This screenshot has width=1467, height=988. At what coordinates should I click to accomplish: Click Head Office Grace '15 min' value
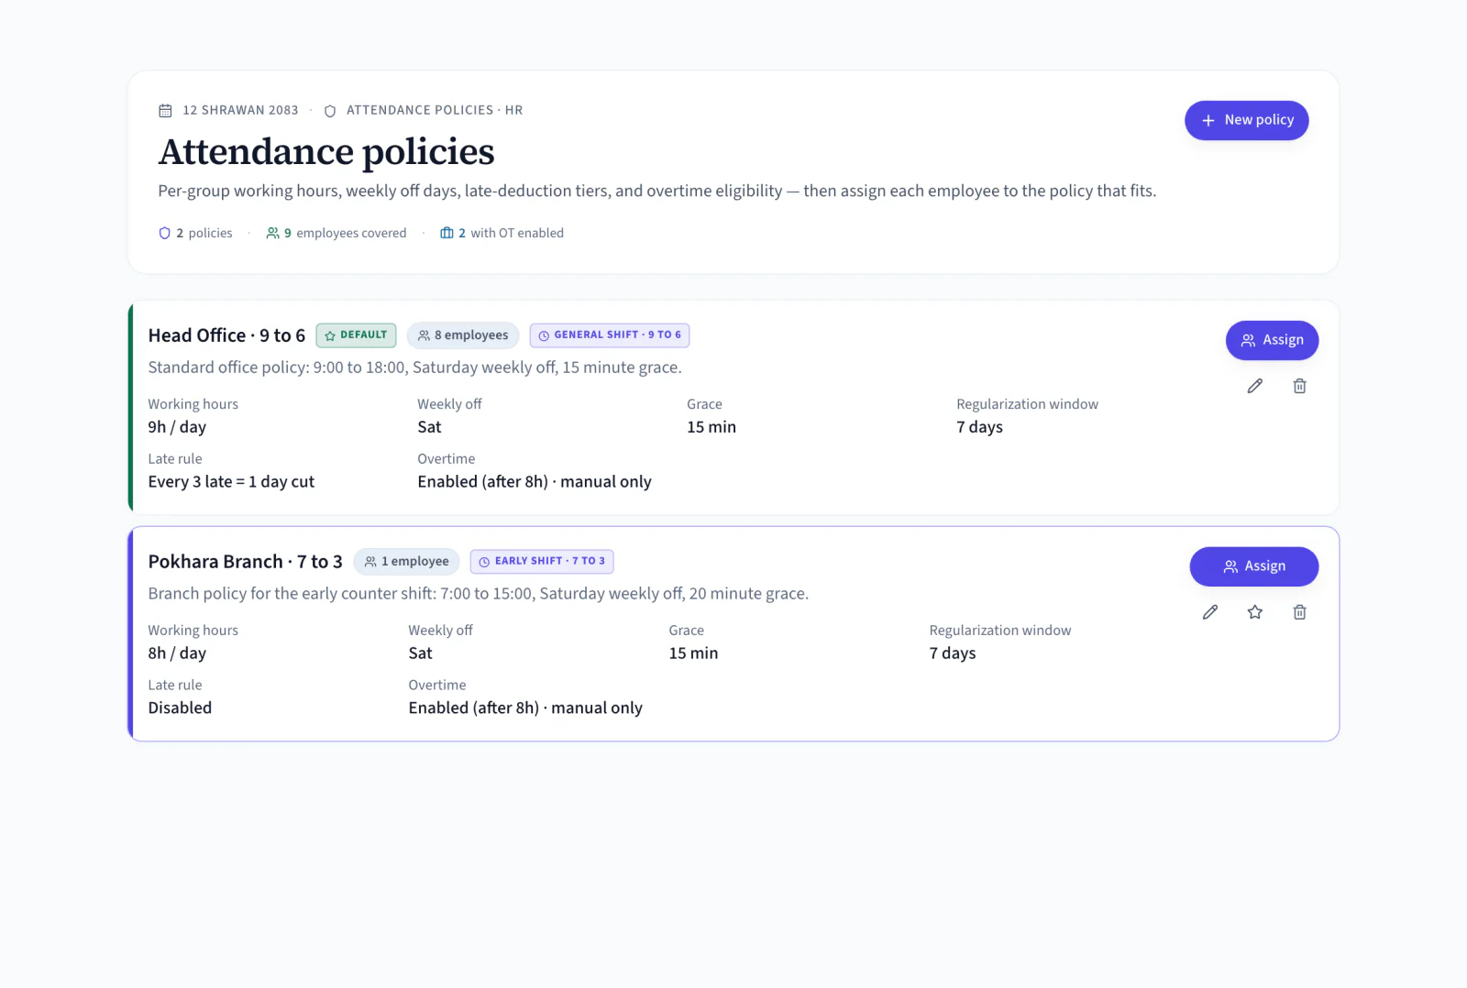click(x=711, y=427)
